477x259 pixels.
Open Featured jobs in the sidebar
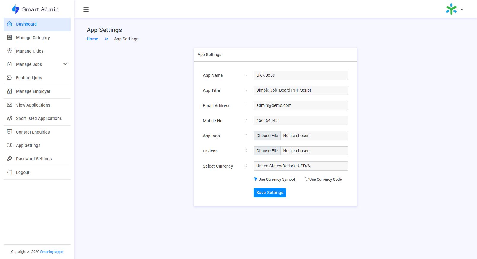click(x=29, y=78)
